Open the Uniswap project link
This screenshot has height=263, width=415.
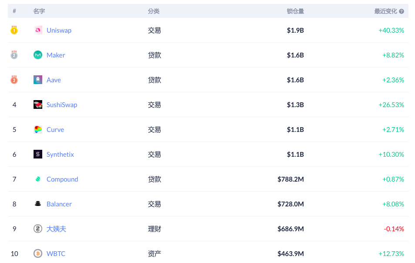click(x=59, y=30)
